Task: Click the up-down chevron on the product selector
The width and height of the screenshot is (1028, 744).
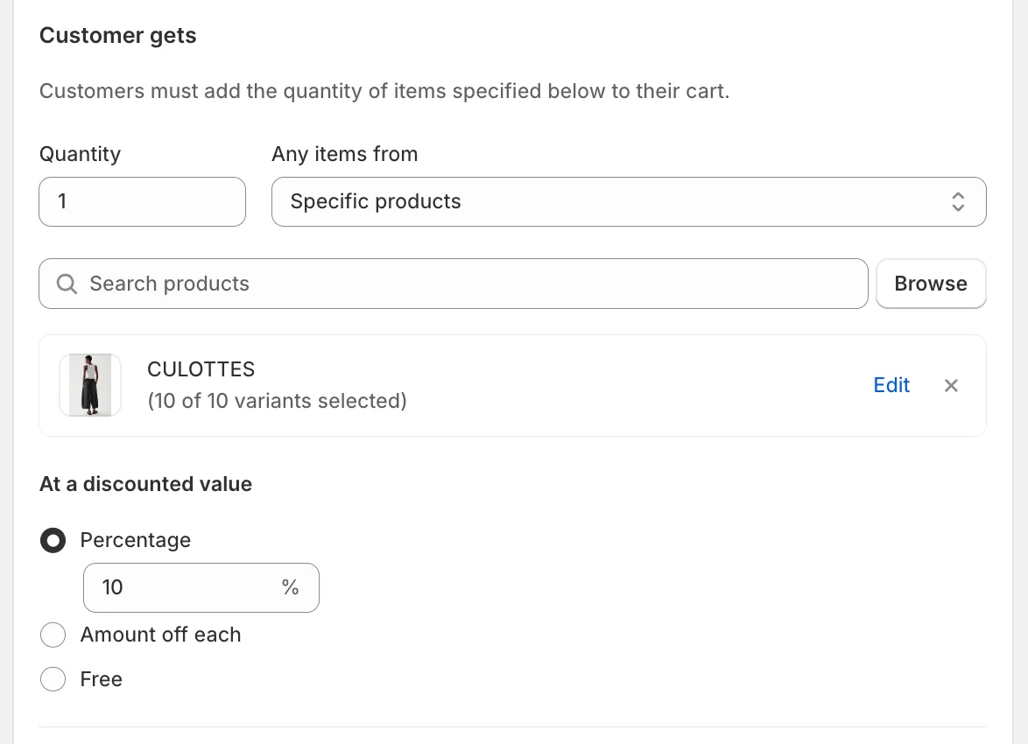Action: [958, 201]
